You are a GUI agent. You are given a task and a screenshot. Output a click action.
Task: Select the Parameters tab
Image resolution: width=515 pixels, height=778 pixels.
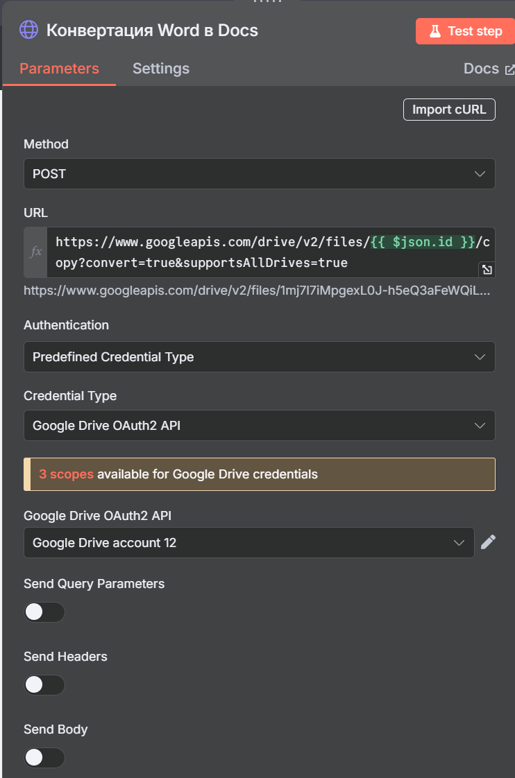point(59,69)
